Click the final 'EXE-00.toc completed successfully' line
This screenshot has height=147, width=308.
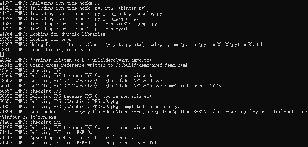pyautogui.click(x=82, y=143)
